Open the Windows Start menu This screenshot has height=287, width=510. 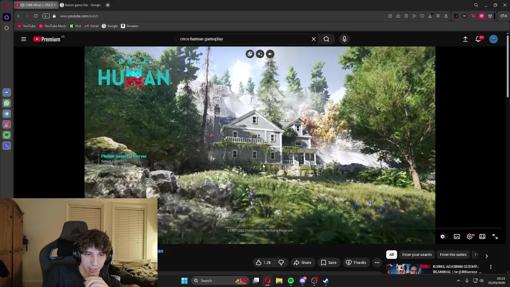tap(184, 281)
